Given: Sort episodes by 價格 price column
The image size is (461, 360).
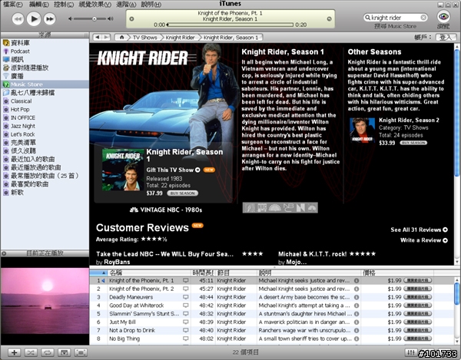Looking at the screenshot, I should (x=397, y=272).
